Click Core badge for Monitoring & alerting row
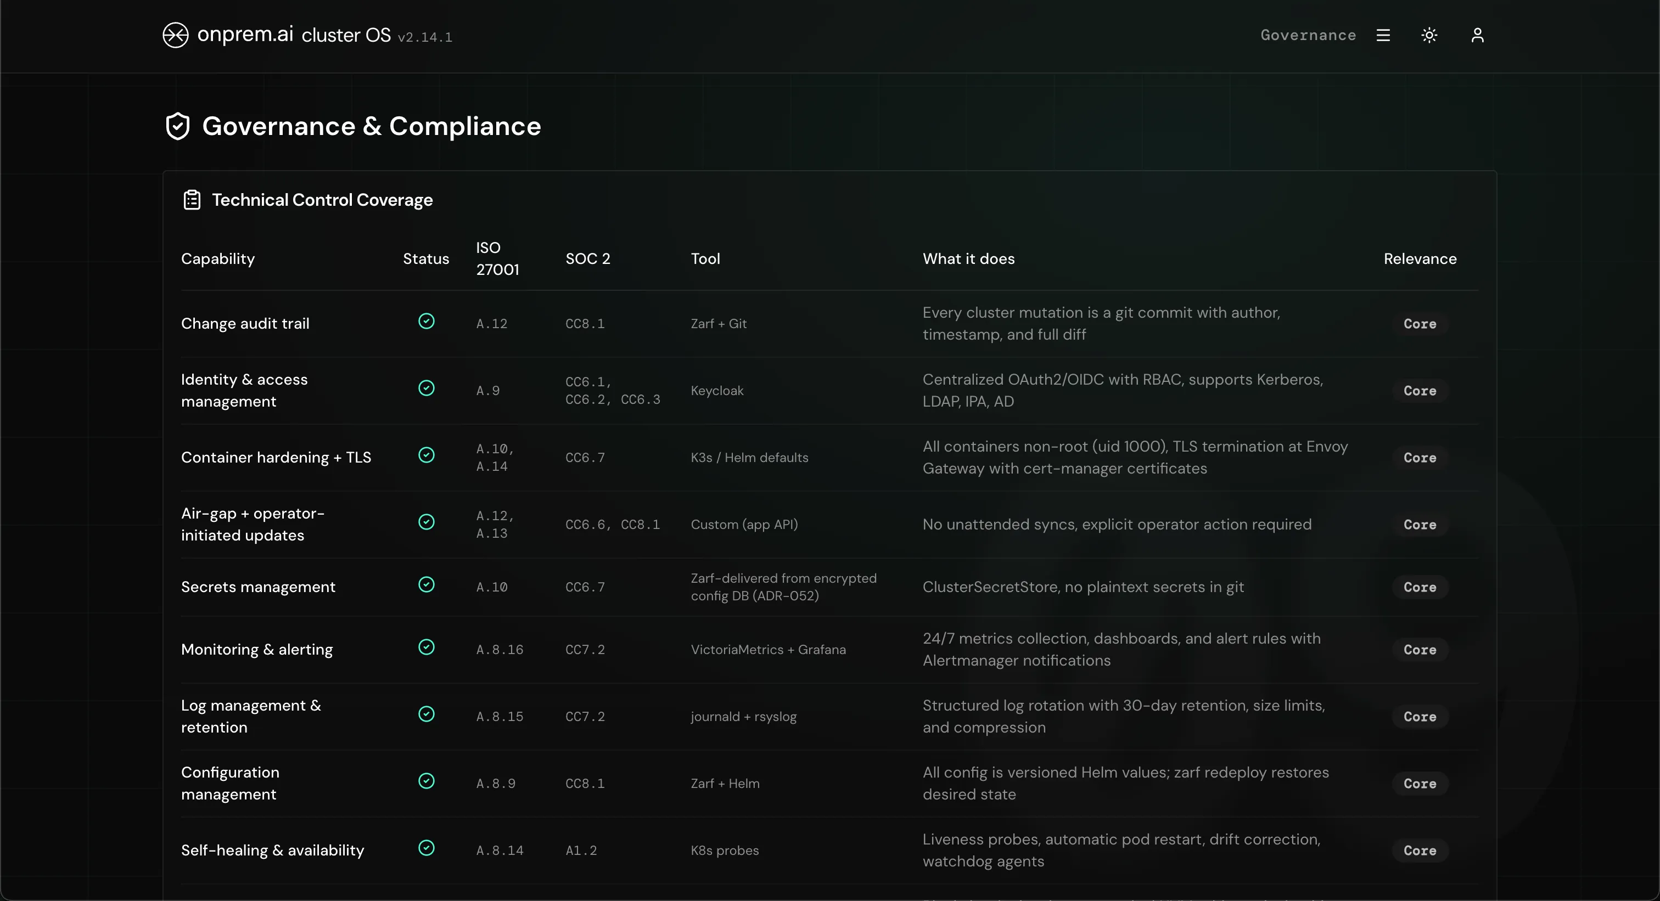This screenshot has height=901, width=1660. point(1420,650)
